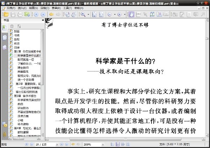210x148 pixels.
Task: Select bookmark 封面
Action: 17,31
